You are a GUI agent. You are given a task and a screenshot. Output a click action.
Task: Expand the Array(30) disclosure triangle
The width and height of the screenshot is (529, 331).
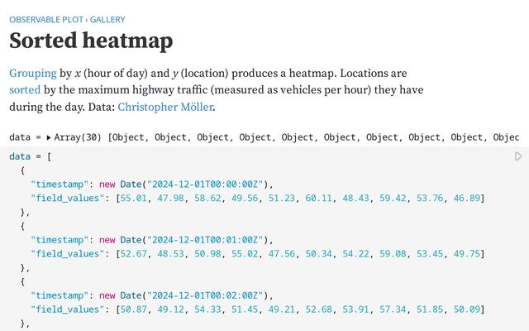click(x=49, y=137)
